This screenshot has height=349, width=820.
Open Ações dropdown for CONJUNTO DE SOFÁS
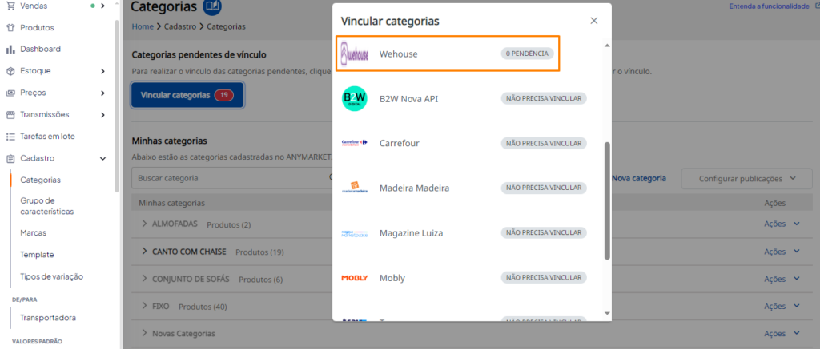coord(782,279)
